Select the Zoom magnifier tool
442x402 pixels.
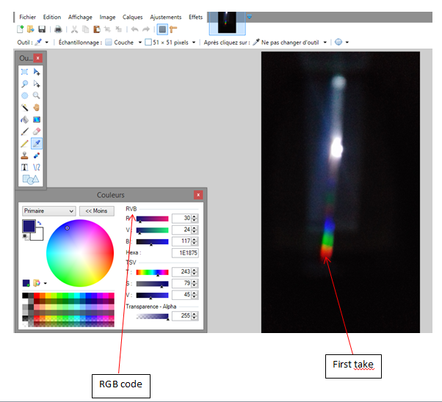(37, 95)
